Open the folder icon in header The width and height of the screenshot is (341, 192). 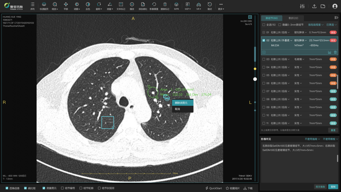323,6
